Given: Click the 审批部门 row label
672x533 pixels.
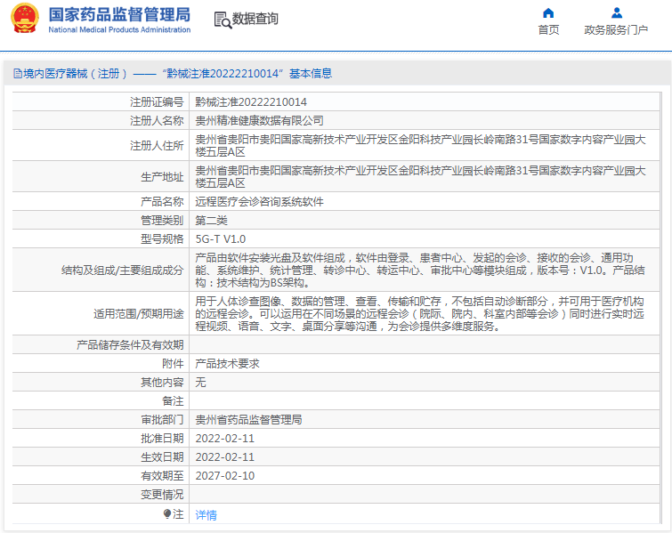Looking at the screenshot, I should click(x=162, y=419).
